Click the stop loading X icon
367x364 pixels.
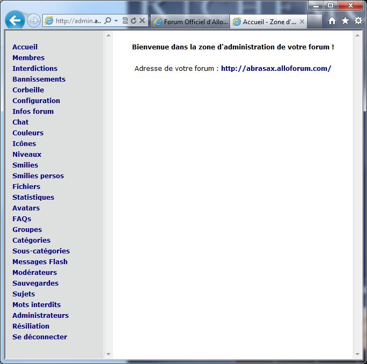(x=142, y=21)
